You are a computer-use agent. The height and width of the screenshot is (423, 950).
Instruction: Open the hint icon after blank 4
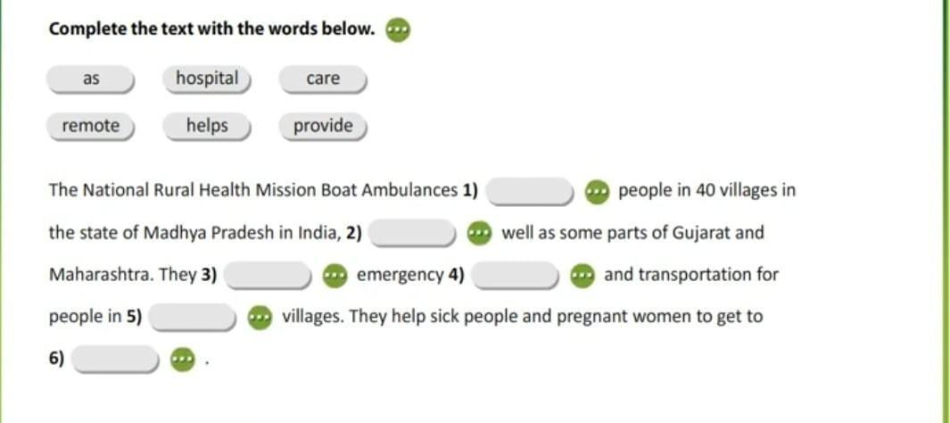[582, 277]
